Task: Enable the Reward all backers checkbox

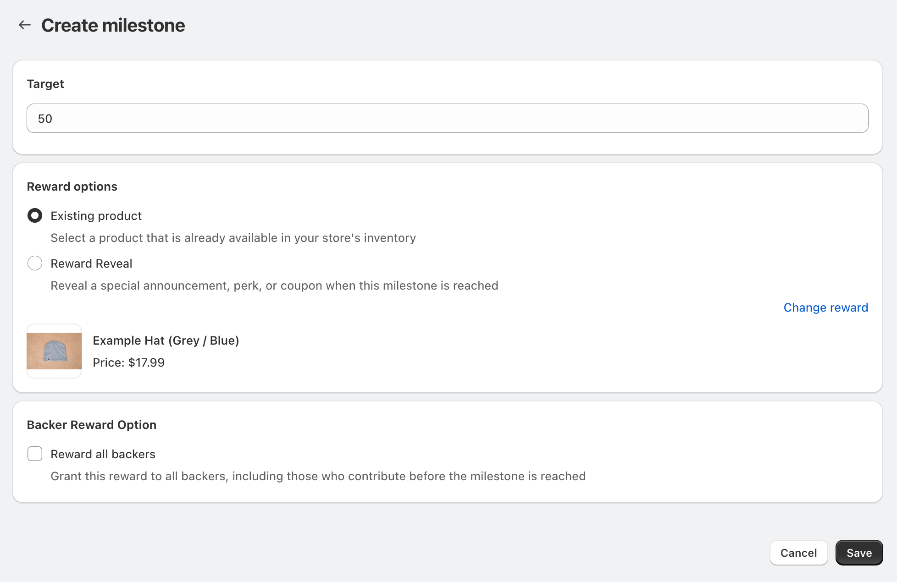Action: point(35,454)
